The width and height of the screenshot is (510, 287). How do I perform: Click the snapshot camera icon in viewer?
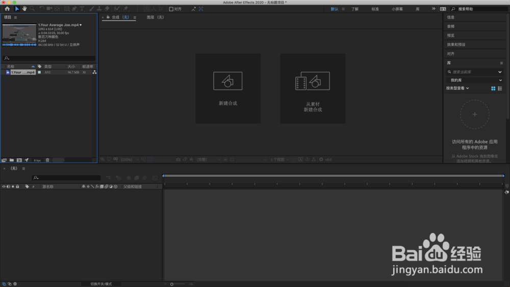pos(178,160)
